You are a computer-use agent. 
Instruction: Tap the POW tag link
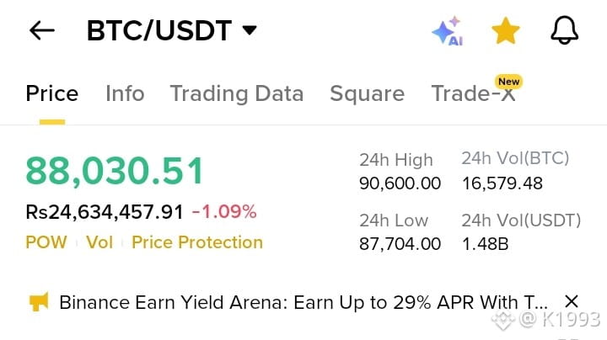46,242
